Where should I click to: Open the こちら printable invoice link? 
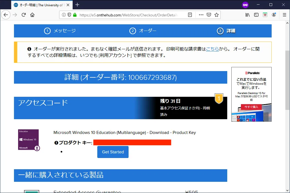(x=212, y=49)
